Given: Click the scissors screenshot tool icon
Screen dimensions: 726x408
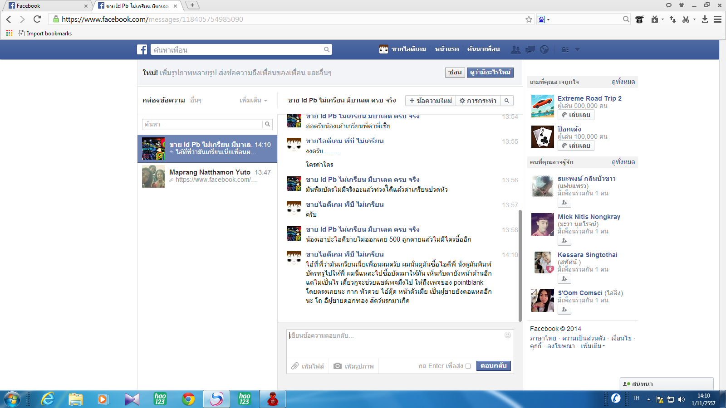Looking at the screenshot, I should click(x=686, y=19).
